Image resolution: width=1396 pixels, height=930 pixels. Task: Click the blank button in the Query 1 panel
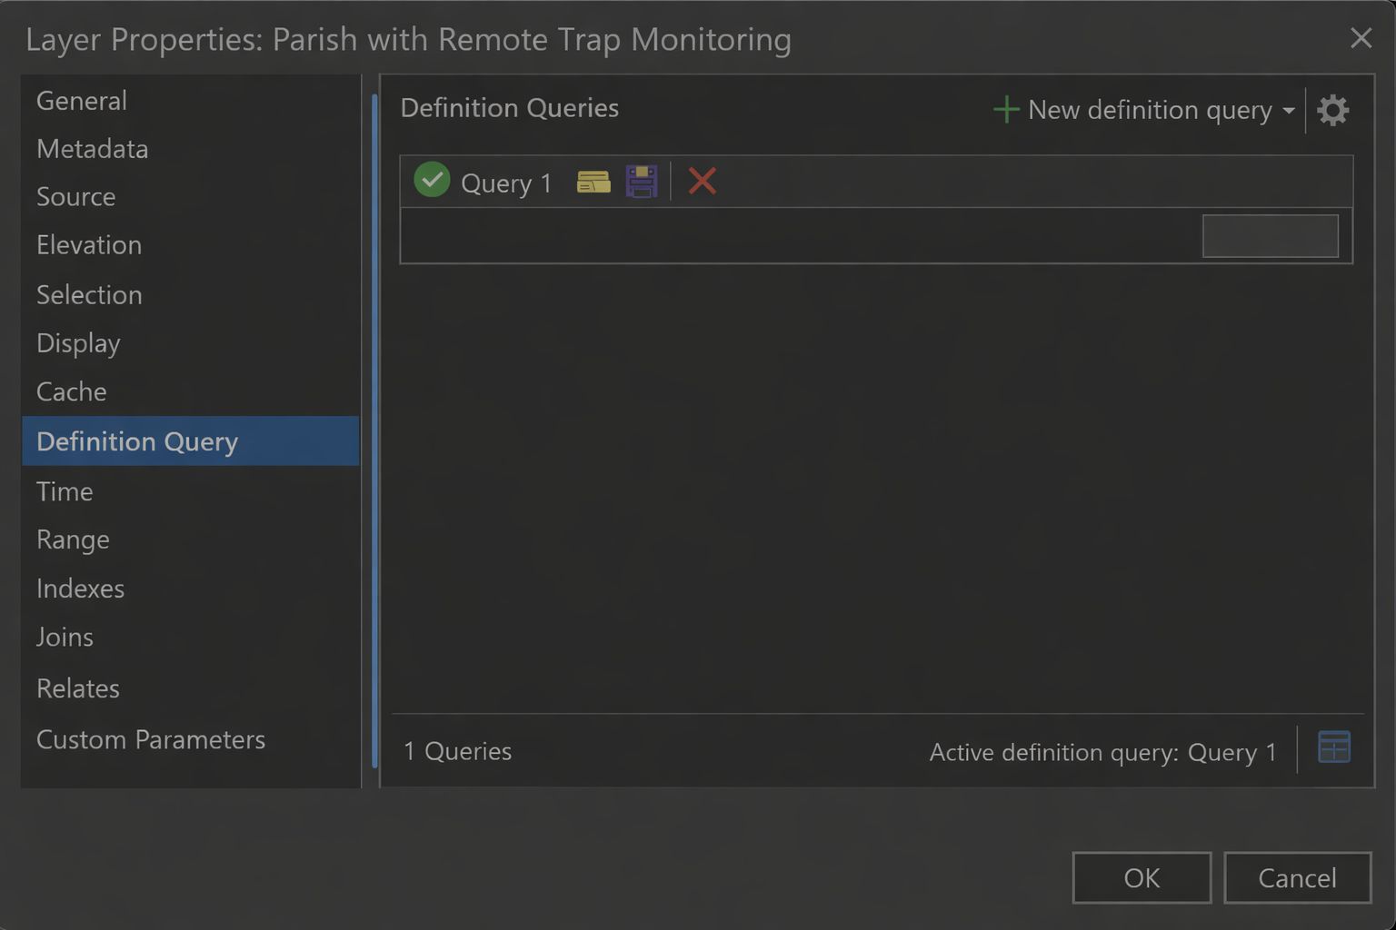click(x=1270, y=236)
